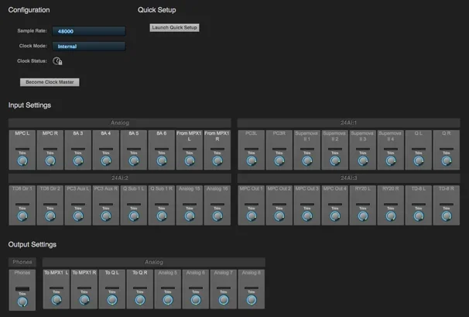Screen dimensions: 469x317
Task: Edit the Supernova II 4 channel name
Action: pos(390,136)
